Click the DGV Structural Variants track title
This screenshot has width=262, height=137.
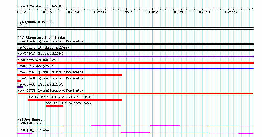coord(41,38)
